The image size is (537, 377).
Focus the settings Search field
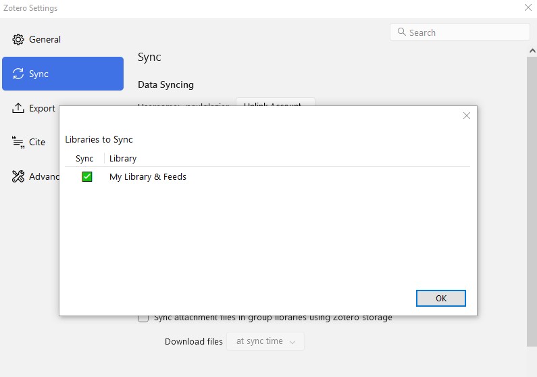tap(459, 32)
